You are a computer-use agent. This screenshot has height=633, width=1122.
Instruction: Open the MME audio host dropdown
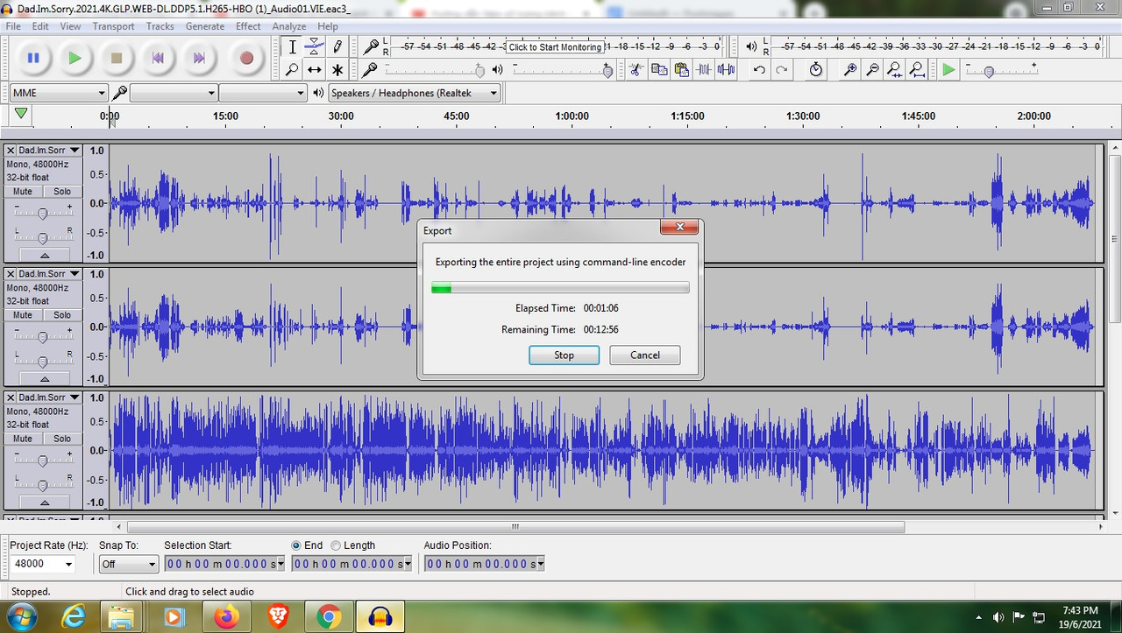59,93
